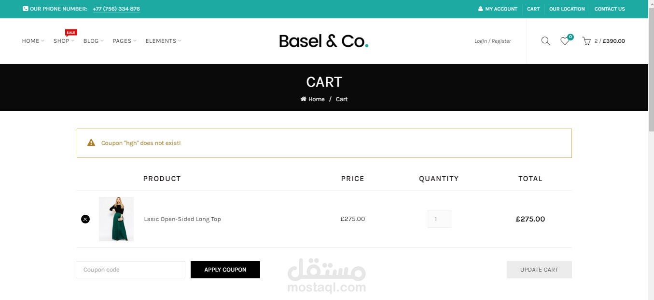This screenshot has height=300, width=654.
Task: Click the My Account user icon
Action: (480, 9)
